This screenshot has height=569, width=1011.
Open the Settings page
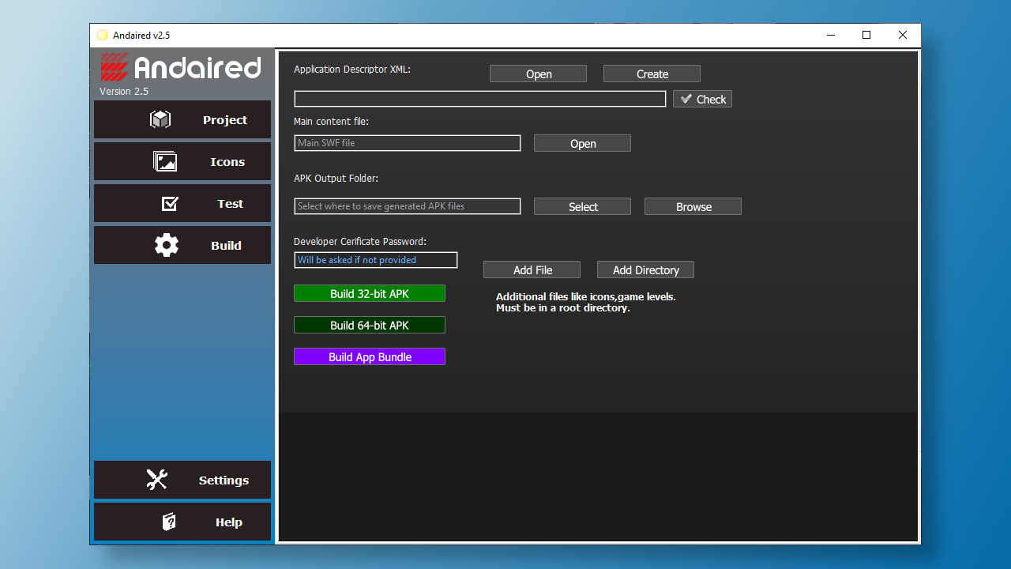coord(182,480)
